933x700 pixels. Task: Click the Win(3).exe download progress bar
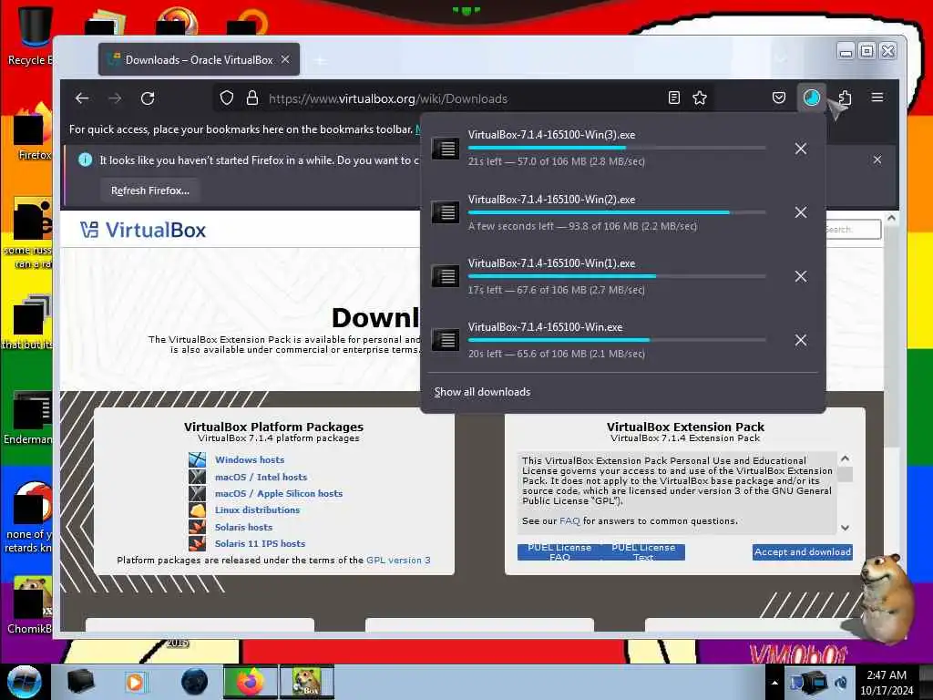tap(617, 148)
